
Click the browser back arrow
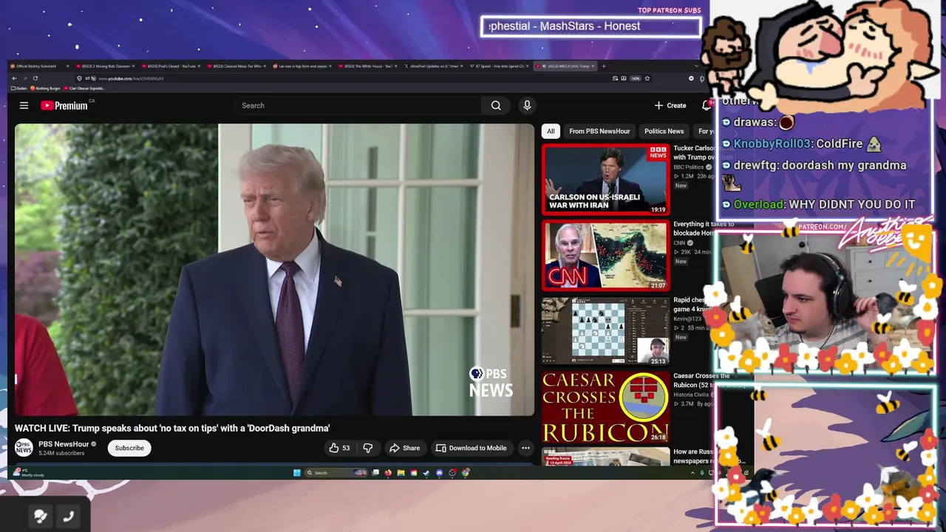pyautogui.click(x=14, y=78)
